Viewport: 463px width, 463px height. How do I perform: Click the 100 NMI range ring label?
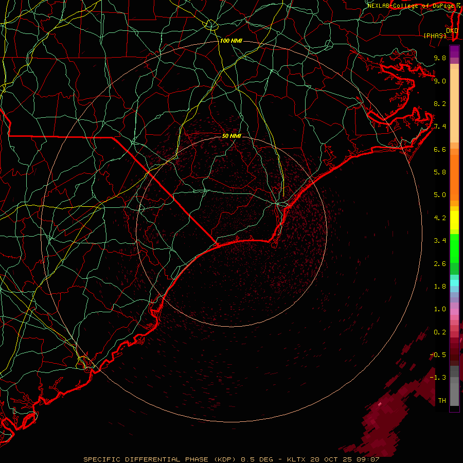point(231,41)
